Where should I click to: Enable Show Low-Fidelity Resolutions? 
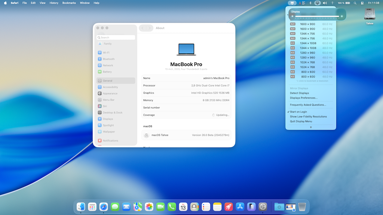tap(308, 116)
